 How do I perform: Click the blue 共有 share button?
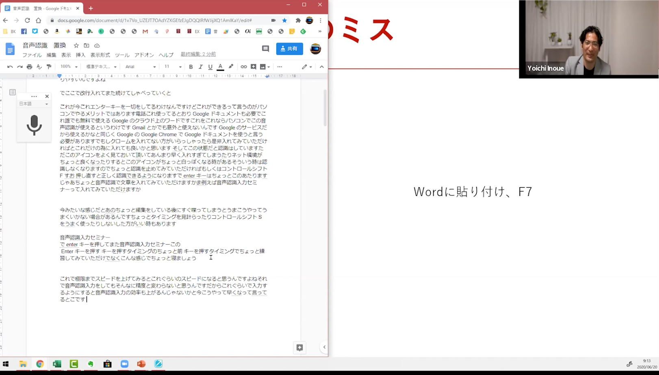(x=289, y=49)
